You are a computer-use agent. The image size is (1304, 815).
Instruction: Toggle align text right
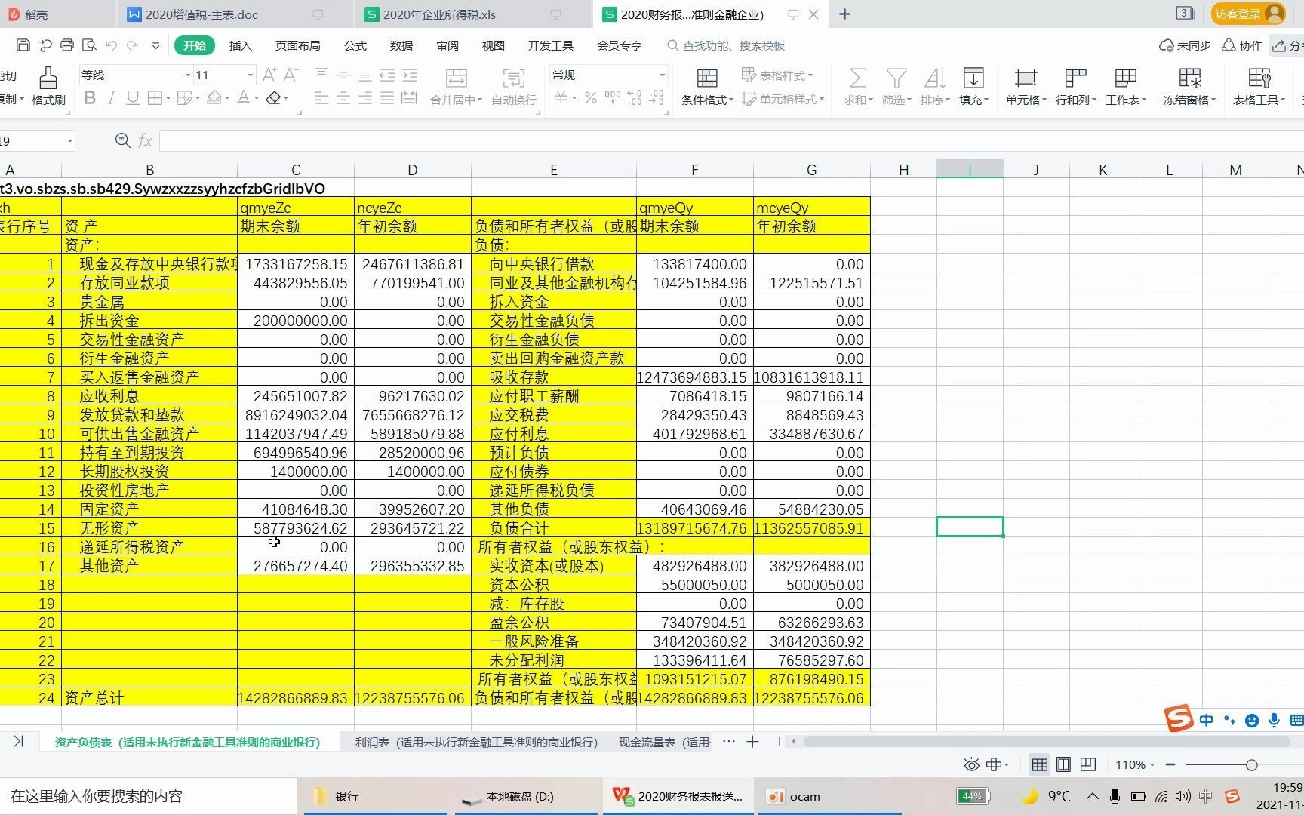(365, 98)
